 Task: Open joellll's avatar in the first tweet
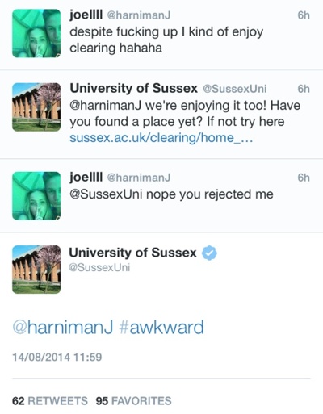pyautogui.click(x=36, y=33)
